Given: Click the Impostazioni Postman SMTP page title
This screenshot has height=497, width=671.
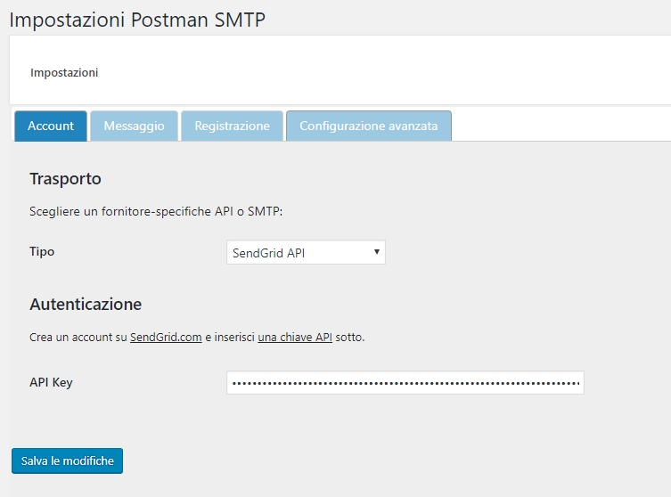Looking at the screenshot, I should coord(137,20).
